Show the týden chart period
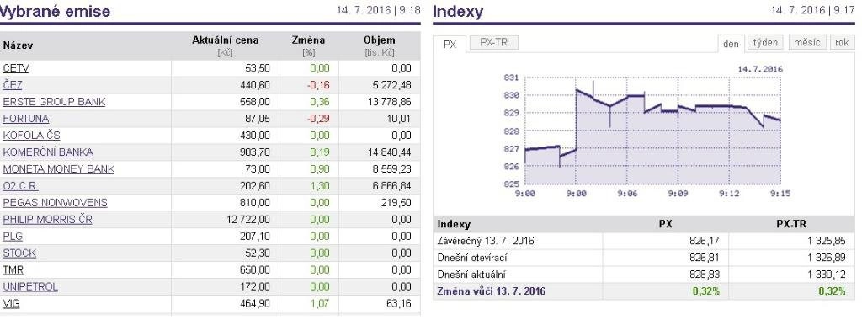 click(765, 43)
